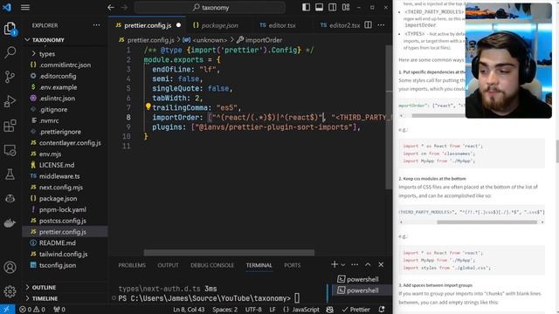
Task: Open Explorer views and more actions ellipsis
Action: tap(97, 25)
